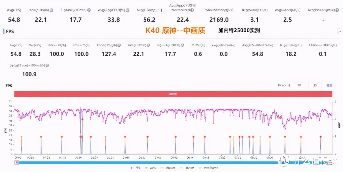Click the Avg(CTemp)[°C] column header

[149, 10]
